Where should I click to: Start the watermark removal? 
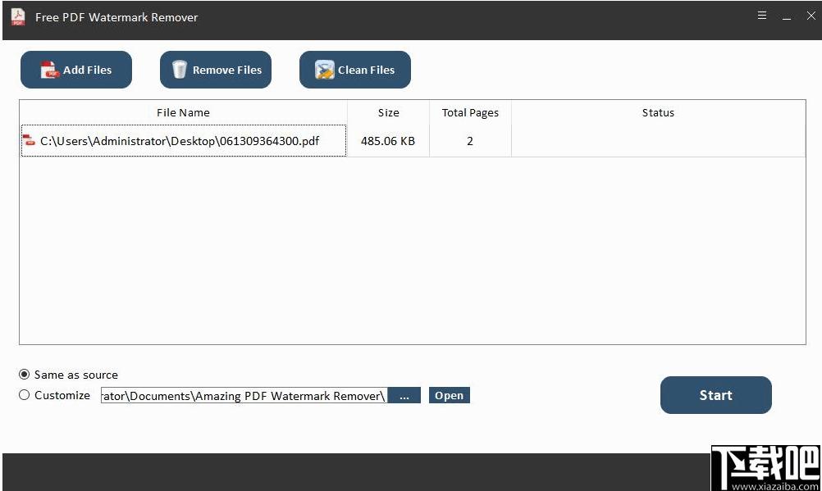click(716, 395)
